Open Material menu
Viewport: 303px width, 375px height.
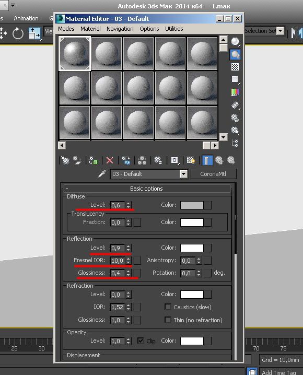click(90, 29)
